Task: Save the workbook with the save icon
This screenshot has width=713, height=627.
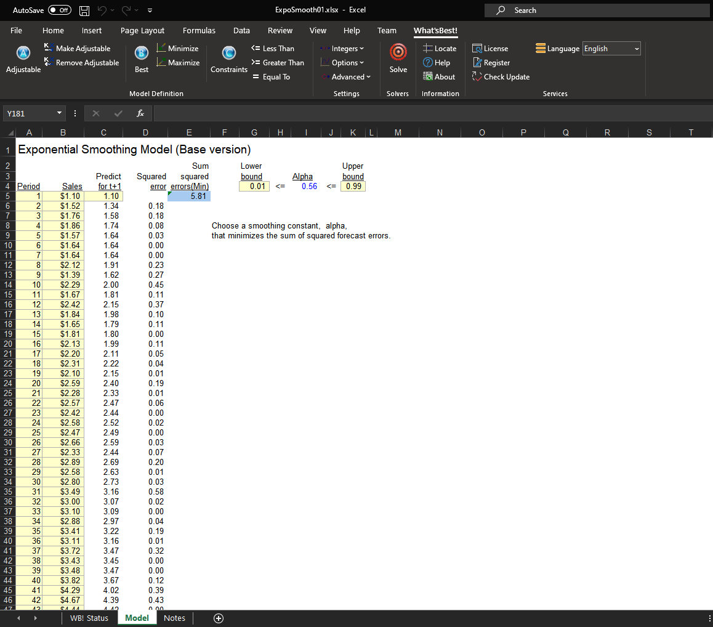Action: pos(84,10)
